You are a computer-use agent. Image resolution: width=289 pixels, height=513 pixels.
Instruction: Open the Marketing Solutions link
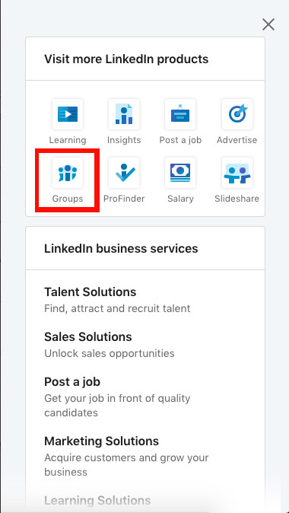[x=101, y=441]
